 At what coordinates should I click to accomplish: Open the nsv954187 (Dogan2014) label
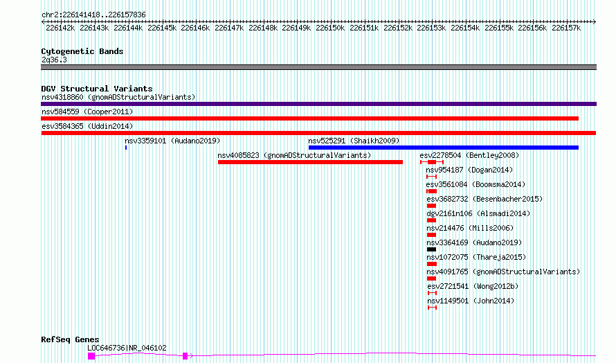(469, 170)
